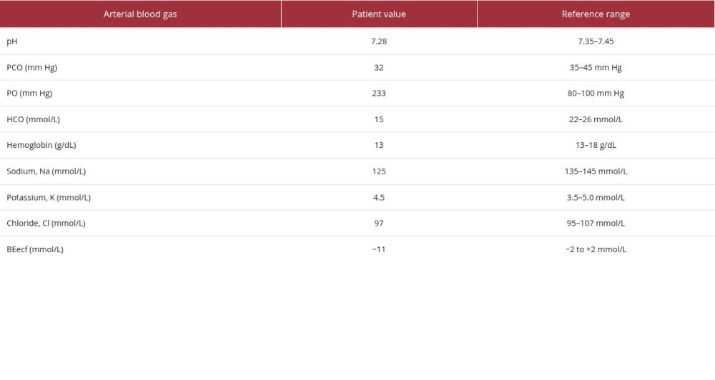The width and height of the screenshot is (715, 380).
Task: Select the BEecf patient value −11
Action: coord(379,249)
